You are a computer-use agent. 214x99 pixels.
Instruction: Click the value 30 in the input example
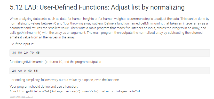pyautogui.click(x=14, y=53)
